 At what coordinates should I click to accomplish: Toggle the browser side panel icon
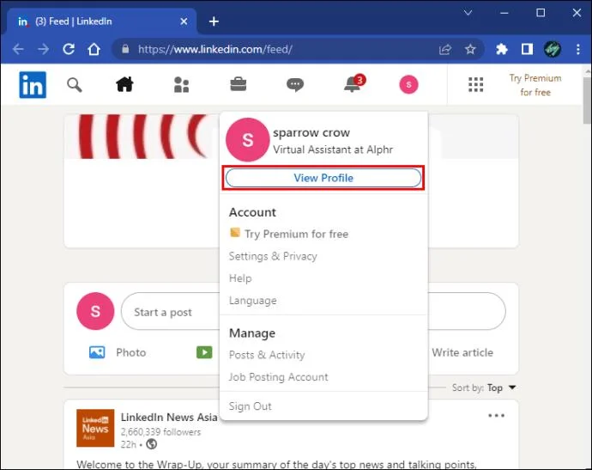(x=527, y=49)
